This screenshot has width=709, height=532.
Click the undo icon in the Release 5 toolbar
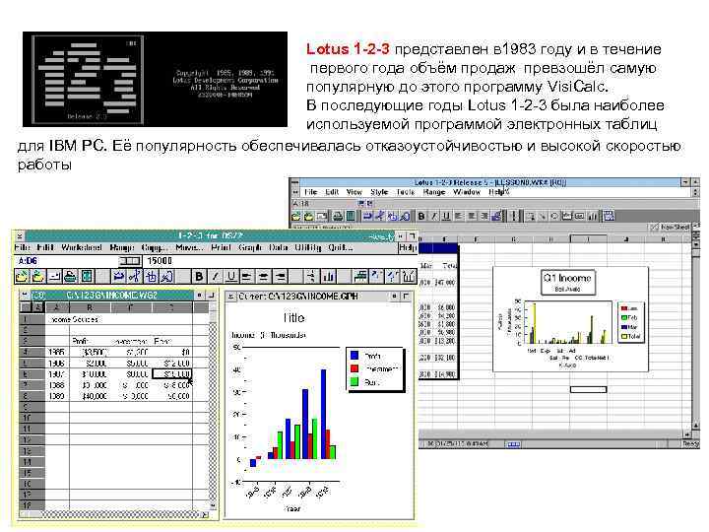(x=367, y=216)
